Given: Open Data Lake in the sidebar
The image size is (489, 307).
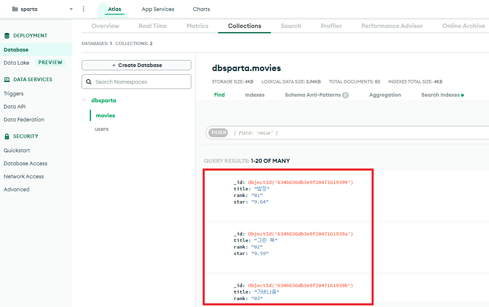Looking at the screenshot, I should tap(16, 63).
